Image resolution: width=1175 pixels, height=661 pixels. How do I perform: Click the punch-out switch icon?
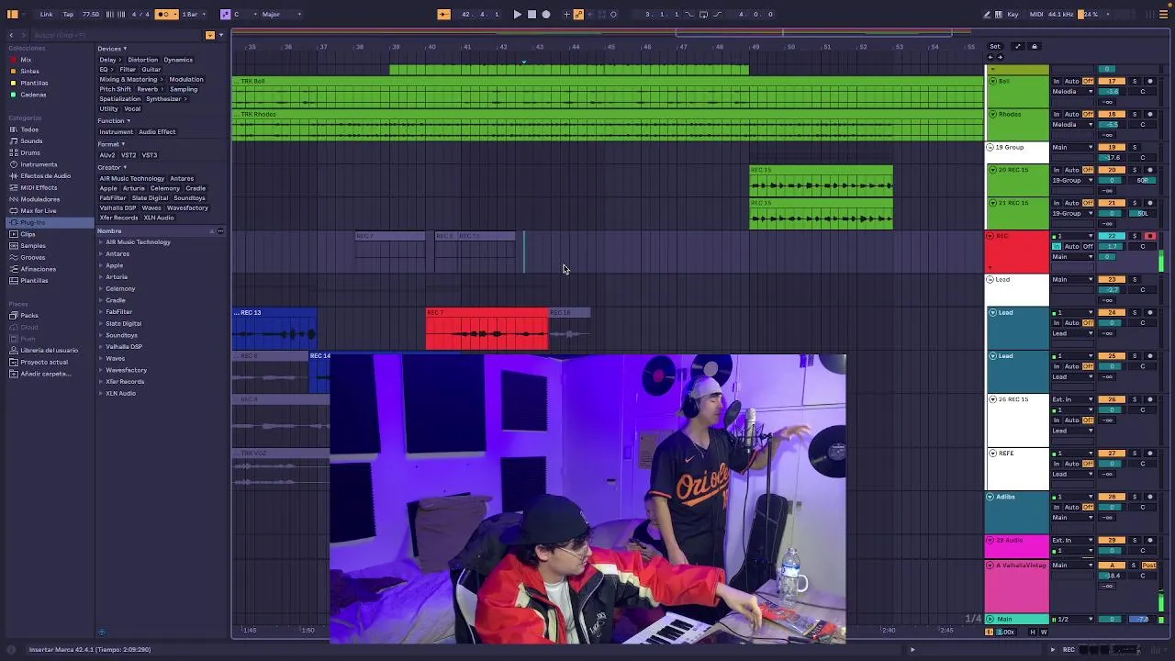717,14
